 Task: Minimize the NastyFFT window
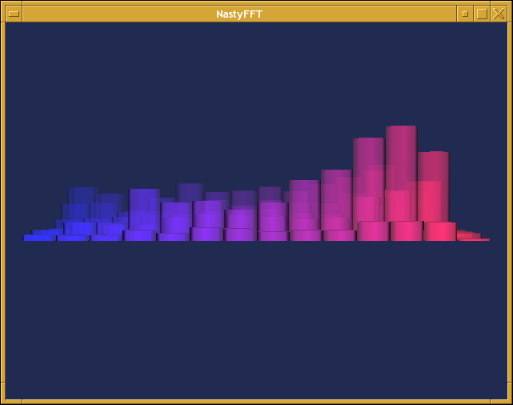(465, 14)
